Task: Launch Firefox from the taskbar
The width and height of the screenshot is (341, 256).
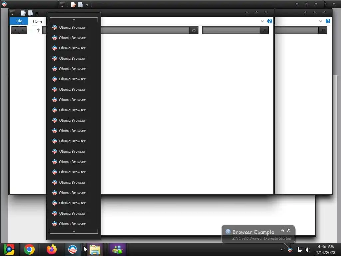Action: (x=52, y=249)
